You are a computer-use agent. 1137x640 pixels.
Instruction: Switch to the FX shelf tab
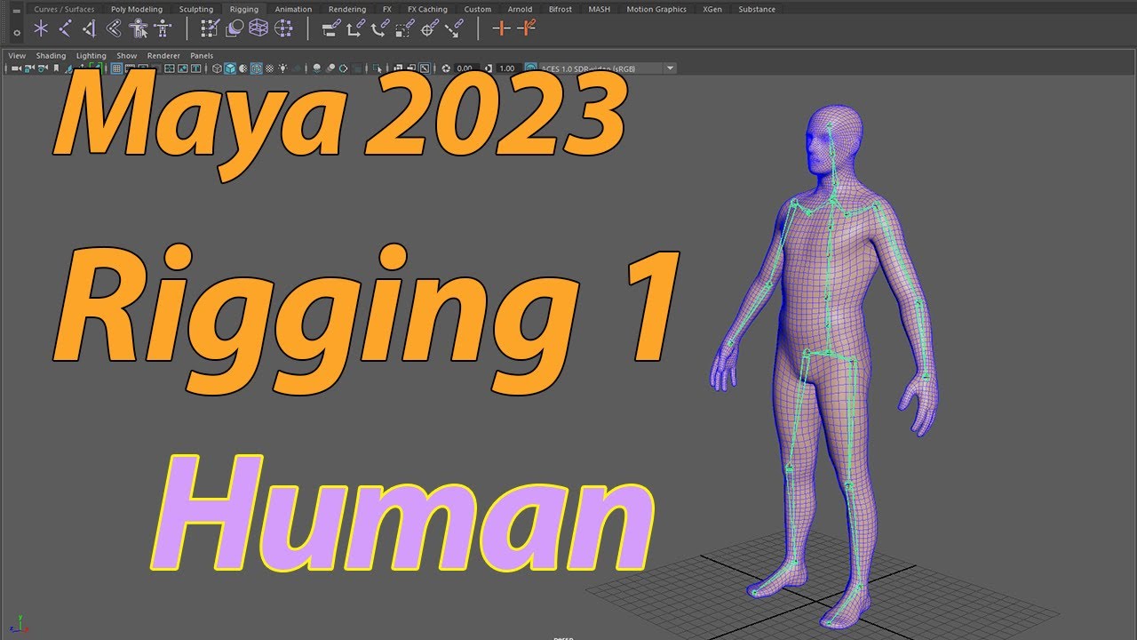tap(386, 9)
